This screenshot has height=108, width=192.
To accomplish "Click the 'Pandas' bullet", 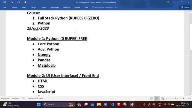I will point(44,60).
